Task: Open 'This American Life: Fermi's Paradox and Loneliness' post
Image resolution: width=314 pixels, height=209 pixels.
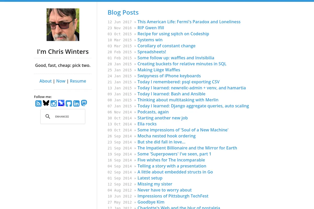Action: [189, 22]
